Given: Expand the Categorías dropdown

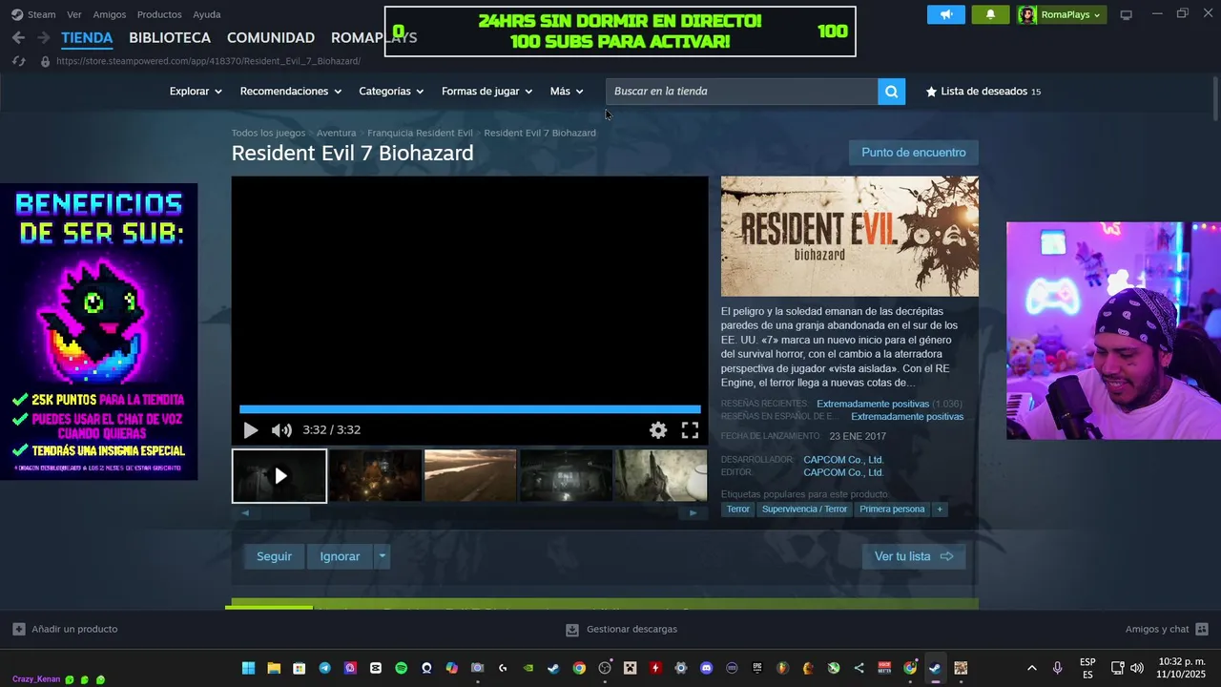Looking at the screenshot, I should (391, 92).
